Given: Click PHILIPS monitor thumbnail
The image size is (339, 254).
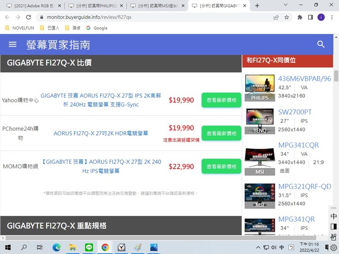Looking at the screenshot, I should coord(260,88).
